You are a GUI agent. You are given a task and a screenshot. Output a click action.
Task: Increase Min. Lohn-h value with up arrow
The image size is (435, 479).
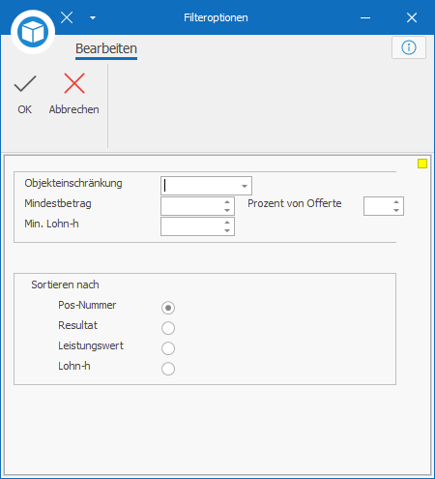(x=227, y=223)
